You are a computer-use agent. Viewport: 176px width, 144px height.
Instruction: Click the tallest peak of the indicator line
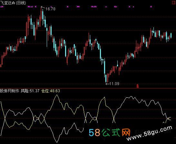coord(57,95)
